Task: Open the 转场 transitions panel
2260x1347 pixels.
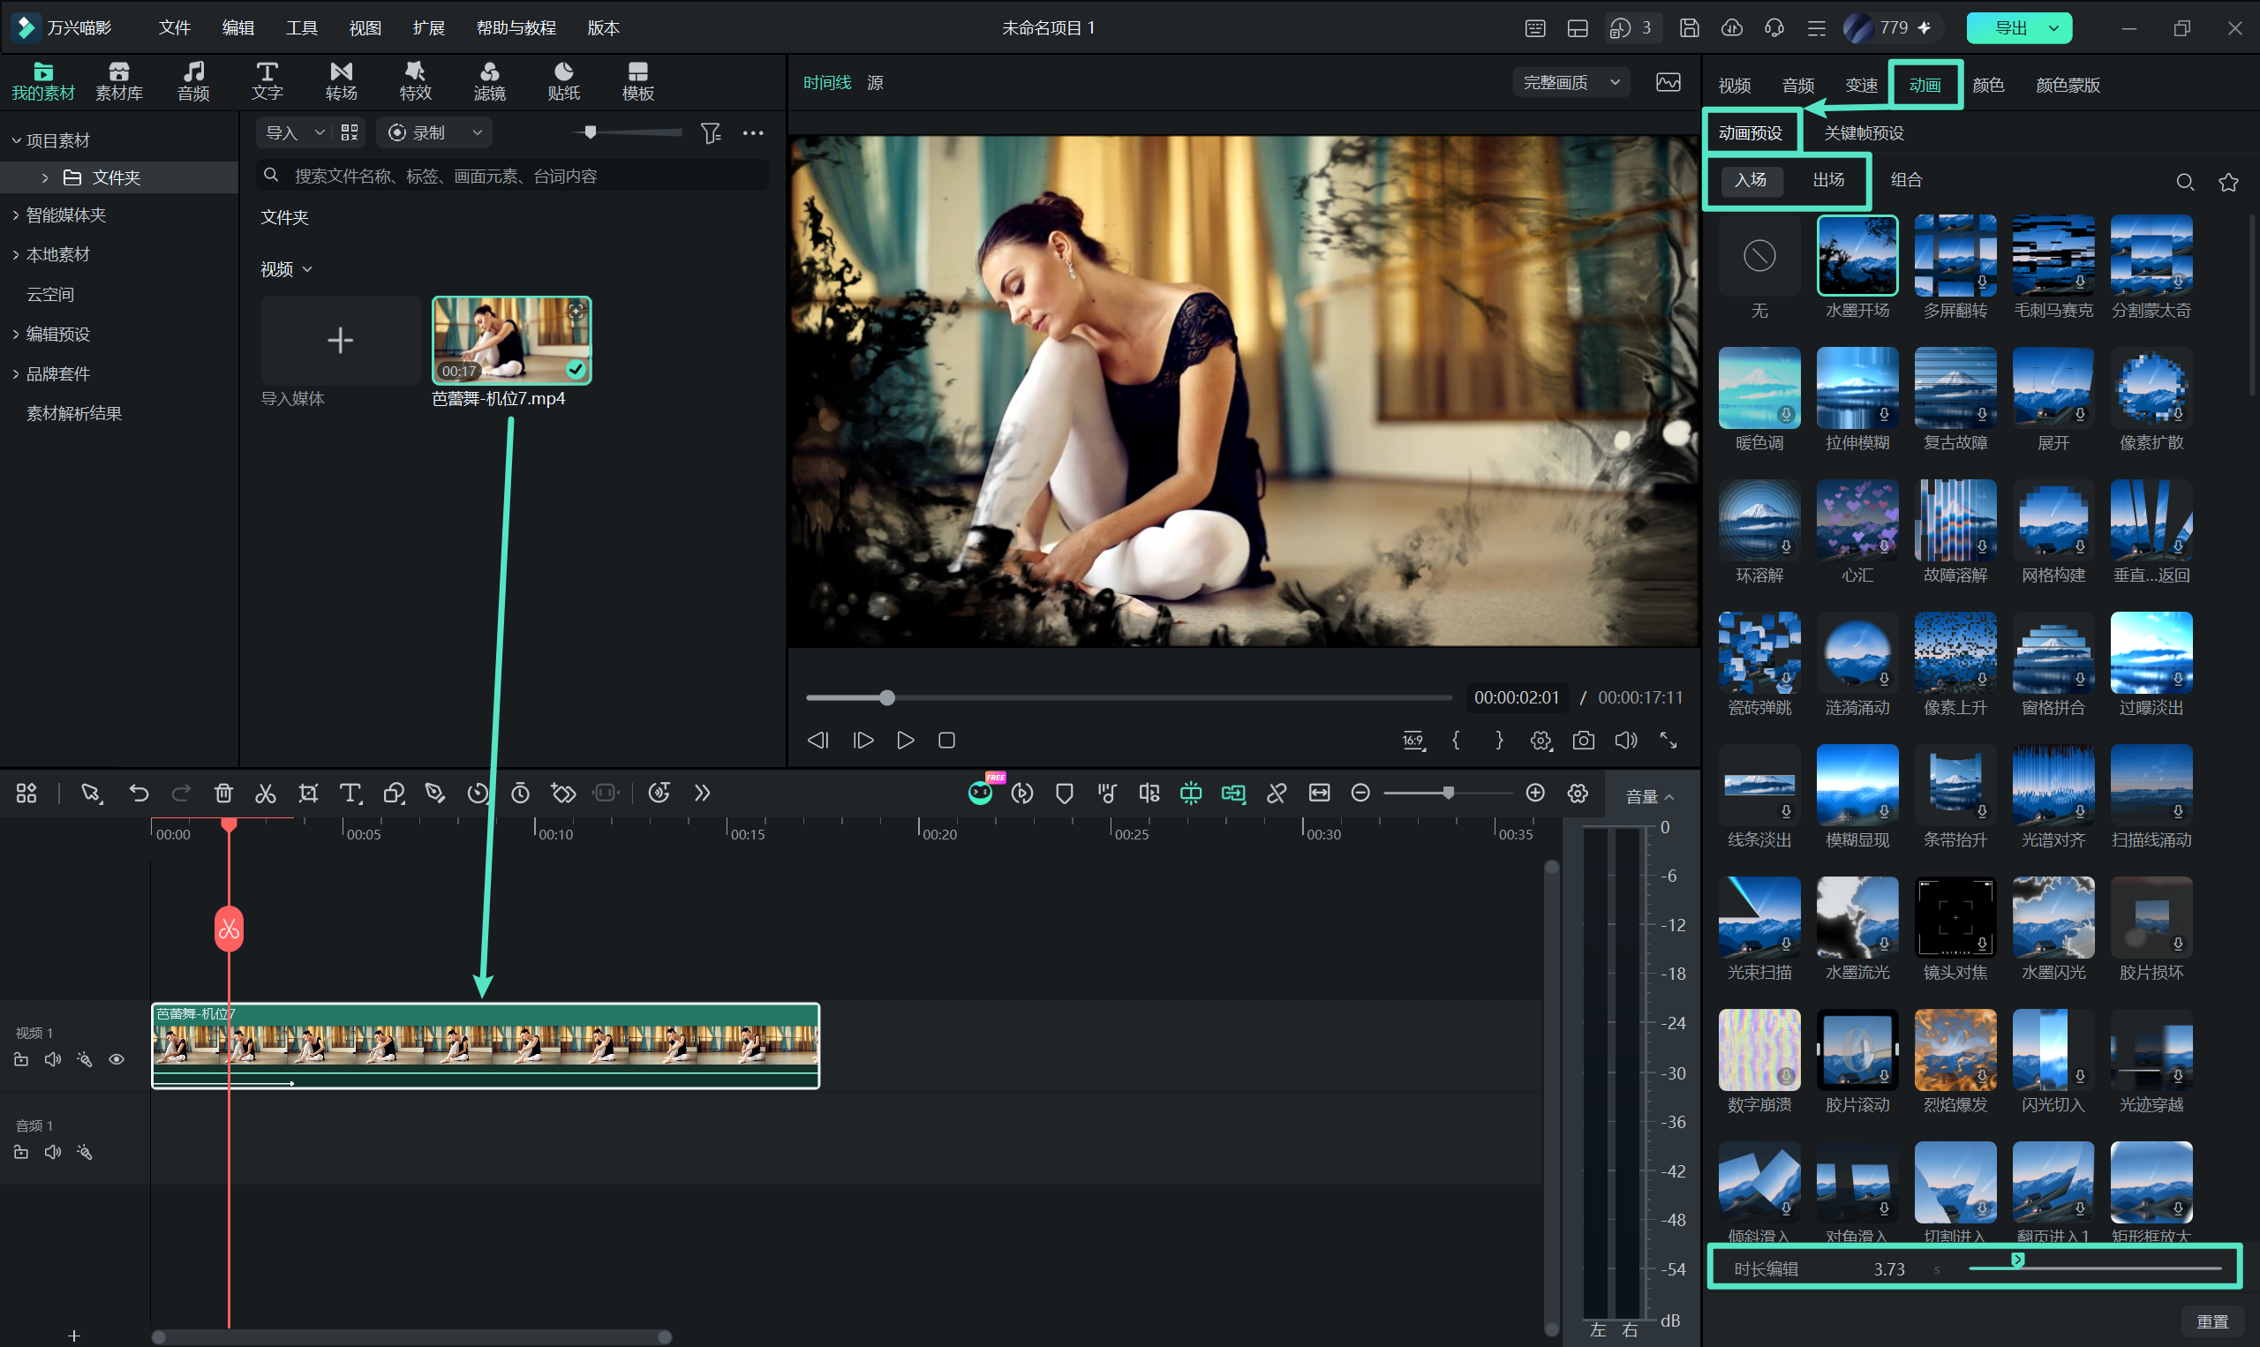Action: [342, 81]
